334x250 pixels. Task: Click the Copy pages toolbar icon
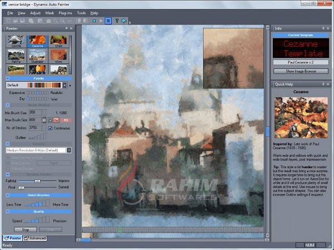coord(31,21)
